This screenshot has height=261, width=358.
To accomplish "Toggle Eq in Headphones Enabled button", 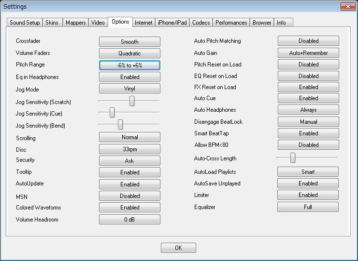I will (129, 77).
